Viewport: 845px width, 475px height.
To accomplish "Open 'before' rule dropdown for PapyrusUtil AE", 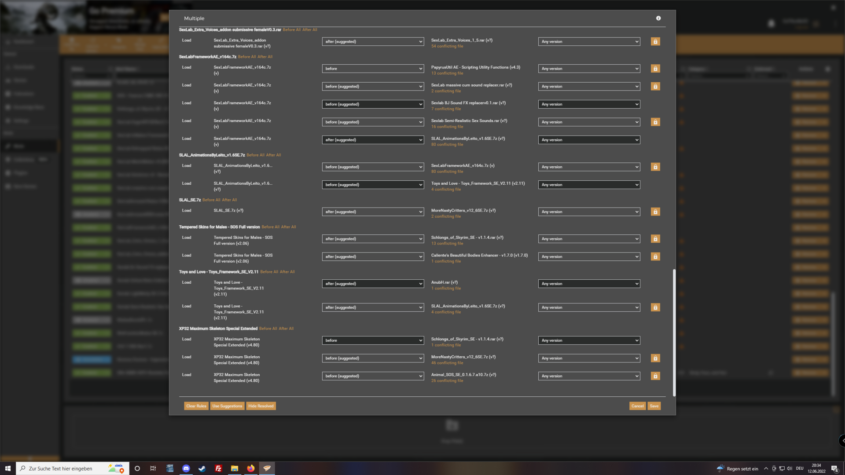I will point(373,69).
